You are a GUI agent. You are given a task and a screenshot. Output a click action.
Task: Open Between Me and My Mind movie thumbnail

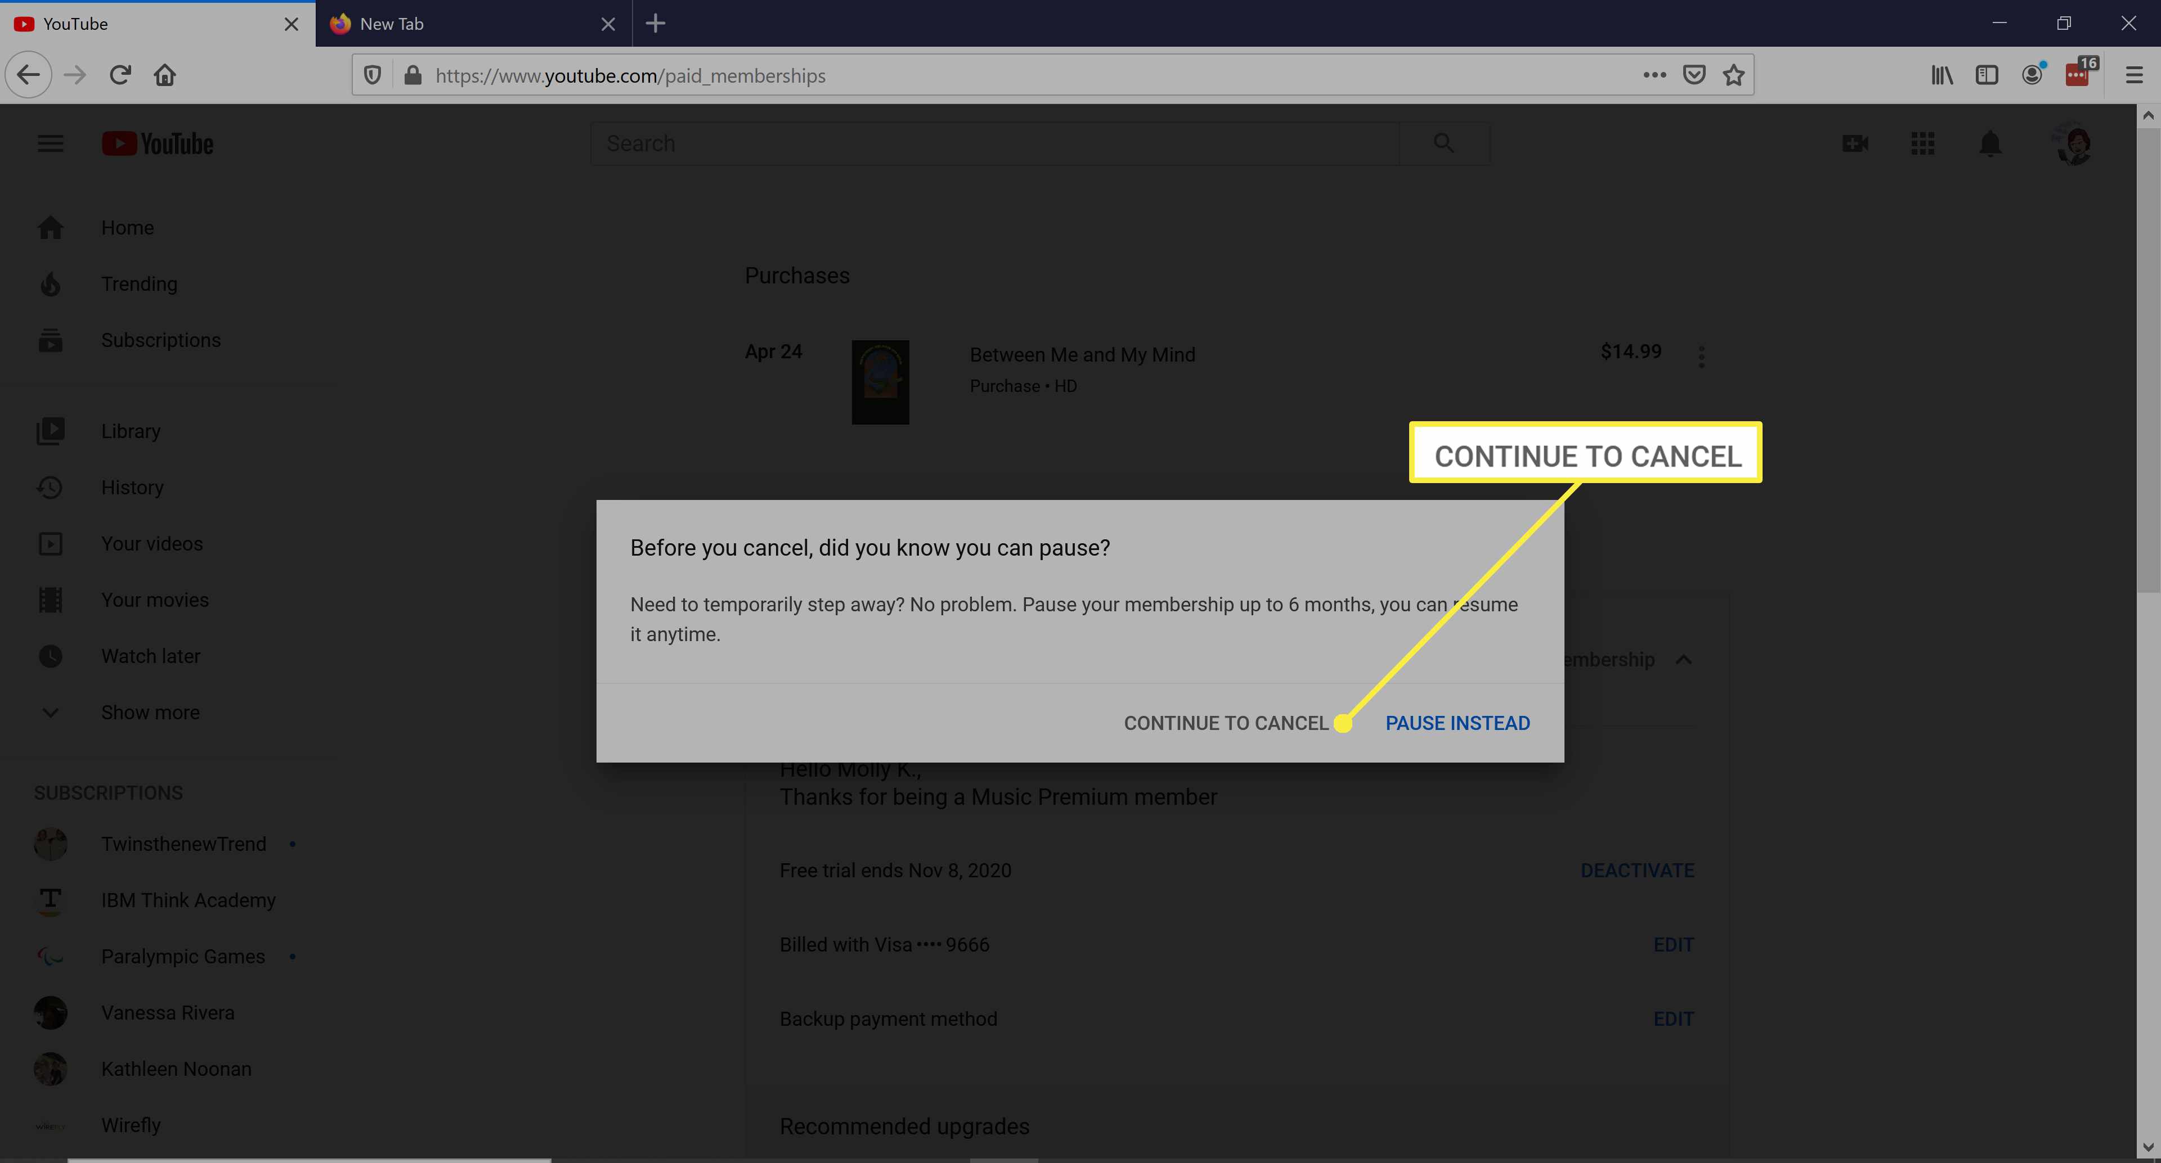point(880,381)
